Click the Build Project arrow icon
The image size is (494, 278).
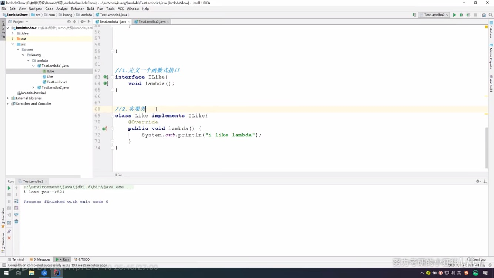pos(414,15)
